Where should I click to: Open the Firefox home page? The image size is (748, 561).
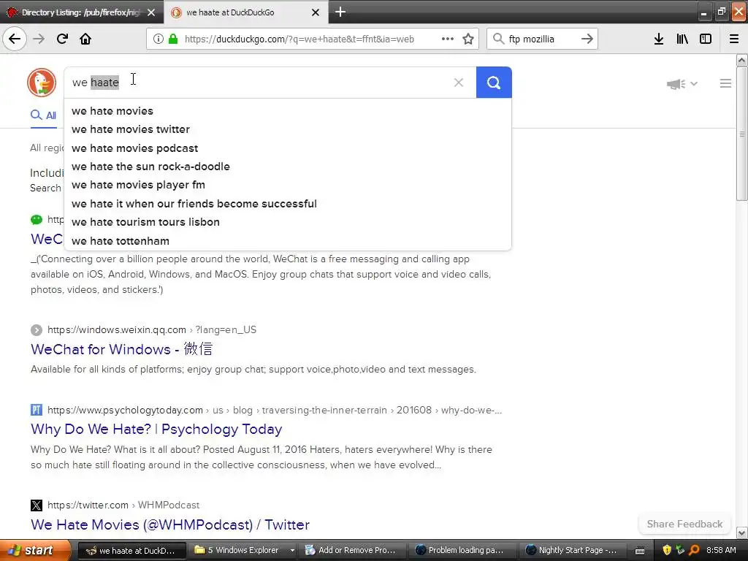[x=85, y=39]
